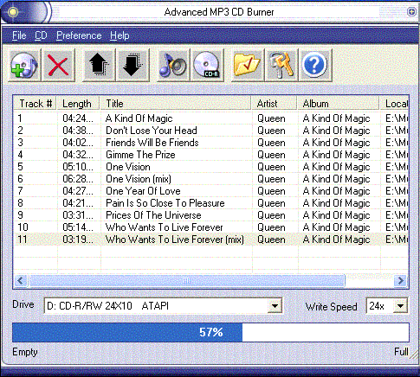Select 'Friends Will Be Friends' track
The width and height of the screenshot is (420, 377).
coord(152,143)
